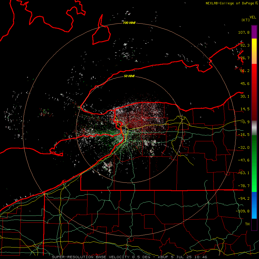This screenshot has height=259, width=259.
Task: Click the VEL legend title
Action: coord(253,17)
